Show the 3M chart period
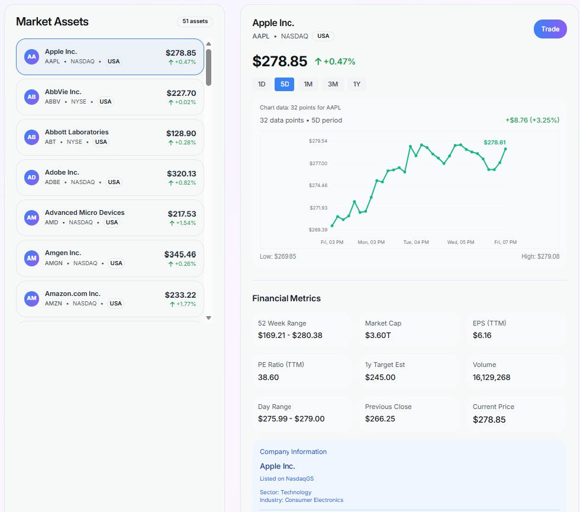Viewport: 580px width, 512px height. point(333,84)
